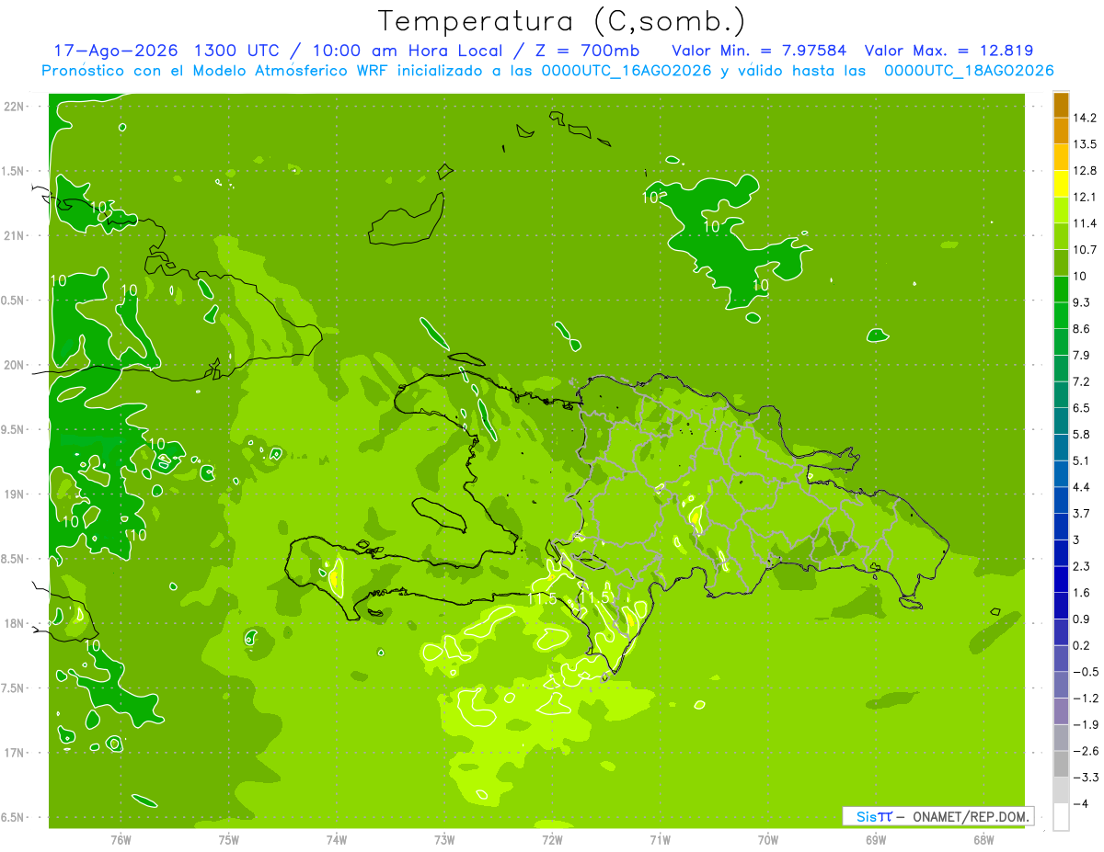Pick the purple swatch between -1.2 and -1.9
1104x852 pixels.
click(1061, 711)
